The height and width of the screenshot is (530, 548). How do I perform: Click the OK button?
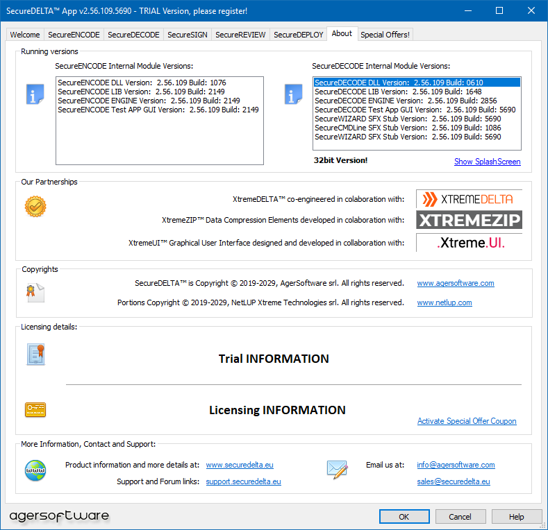(404, 516)
